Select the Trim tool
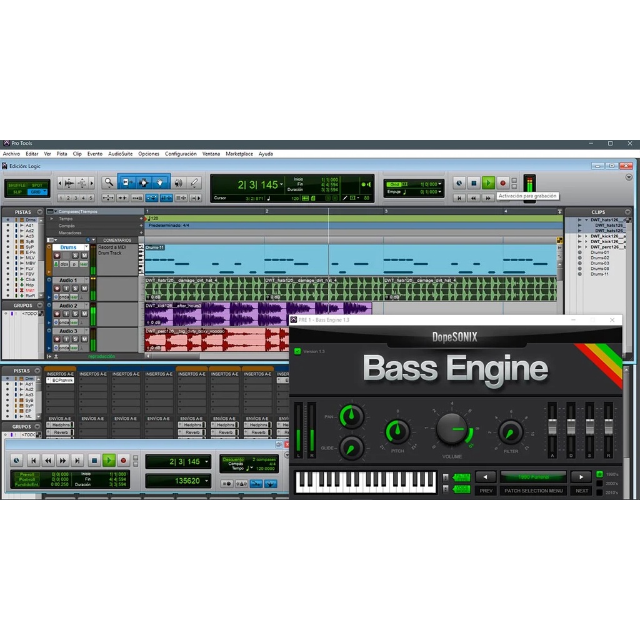640x640 pixels. (126, 183)
